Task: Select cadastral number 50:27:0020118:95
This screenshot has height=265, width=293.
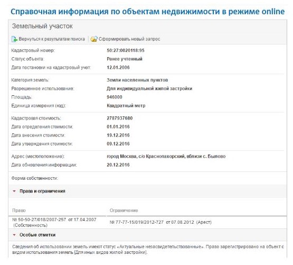Action: tap(126, 50)
